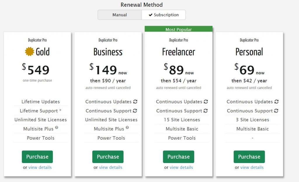Purchase the Business plan
The width and height of the screenshot is (299, 182).
coord(108,157)
